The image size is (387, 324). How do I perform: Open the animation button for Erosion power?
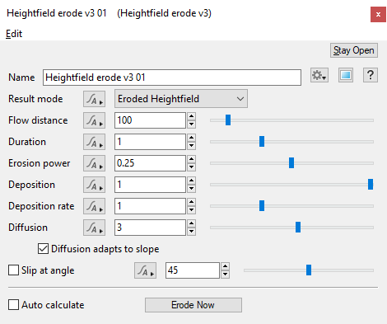click(94, 163)
